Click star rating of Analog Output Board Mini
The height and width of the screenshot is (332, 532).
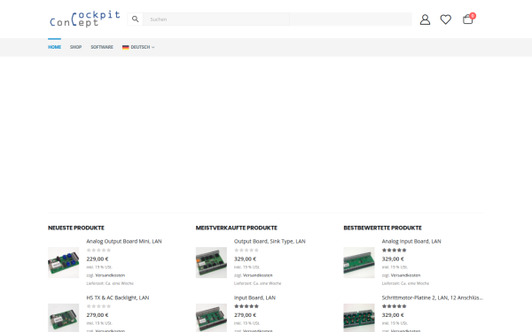click(x=98, y=251)
